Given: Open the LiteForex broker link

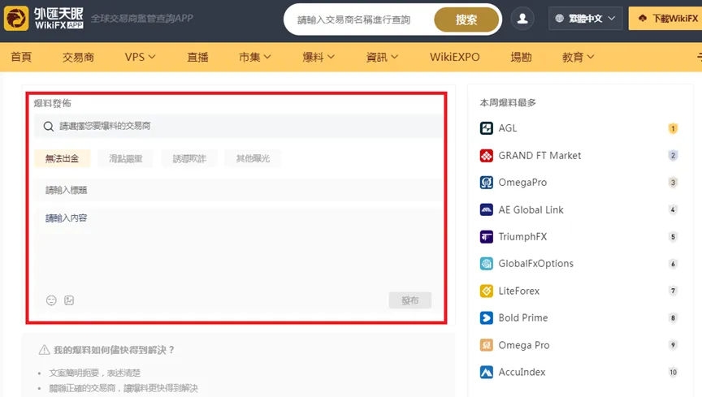Looking at the screenshot, I should [519, 291].
